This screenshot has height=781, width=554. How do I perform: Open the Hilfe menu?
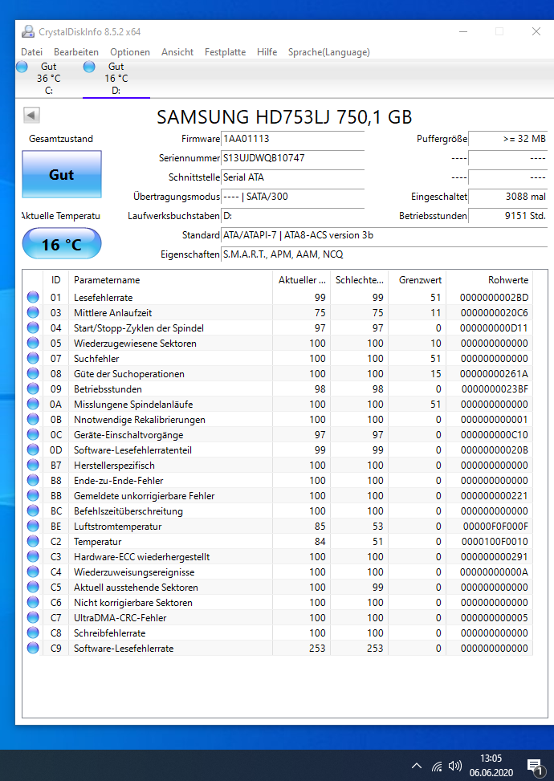[267, 52]
